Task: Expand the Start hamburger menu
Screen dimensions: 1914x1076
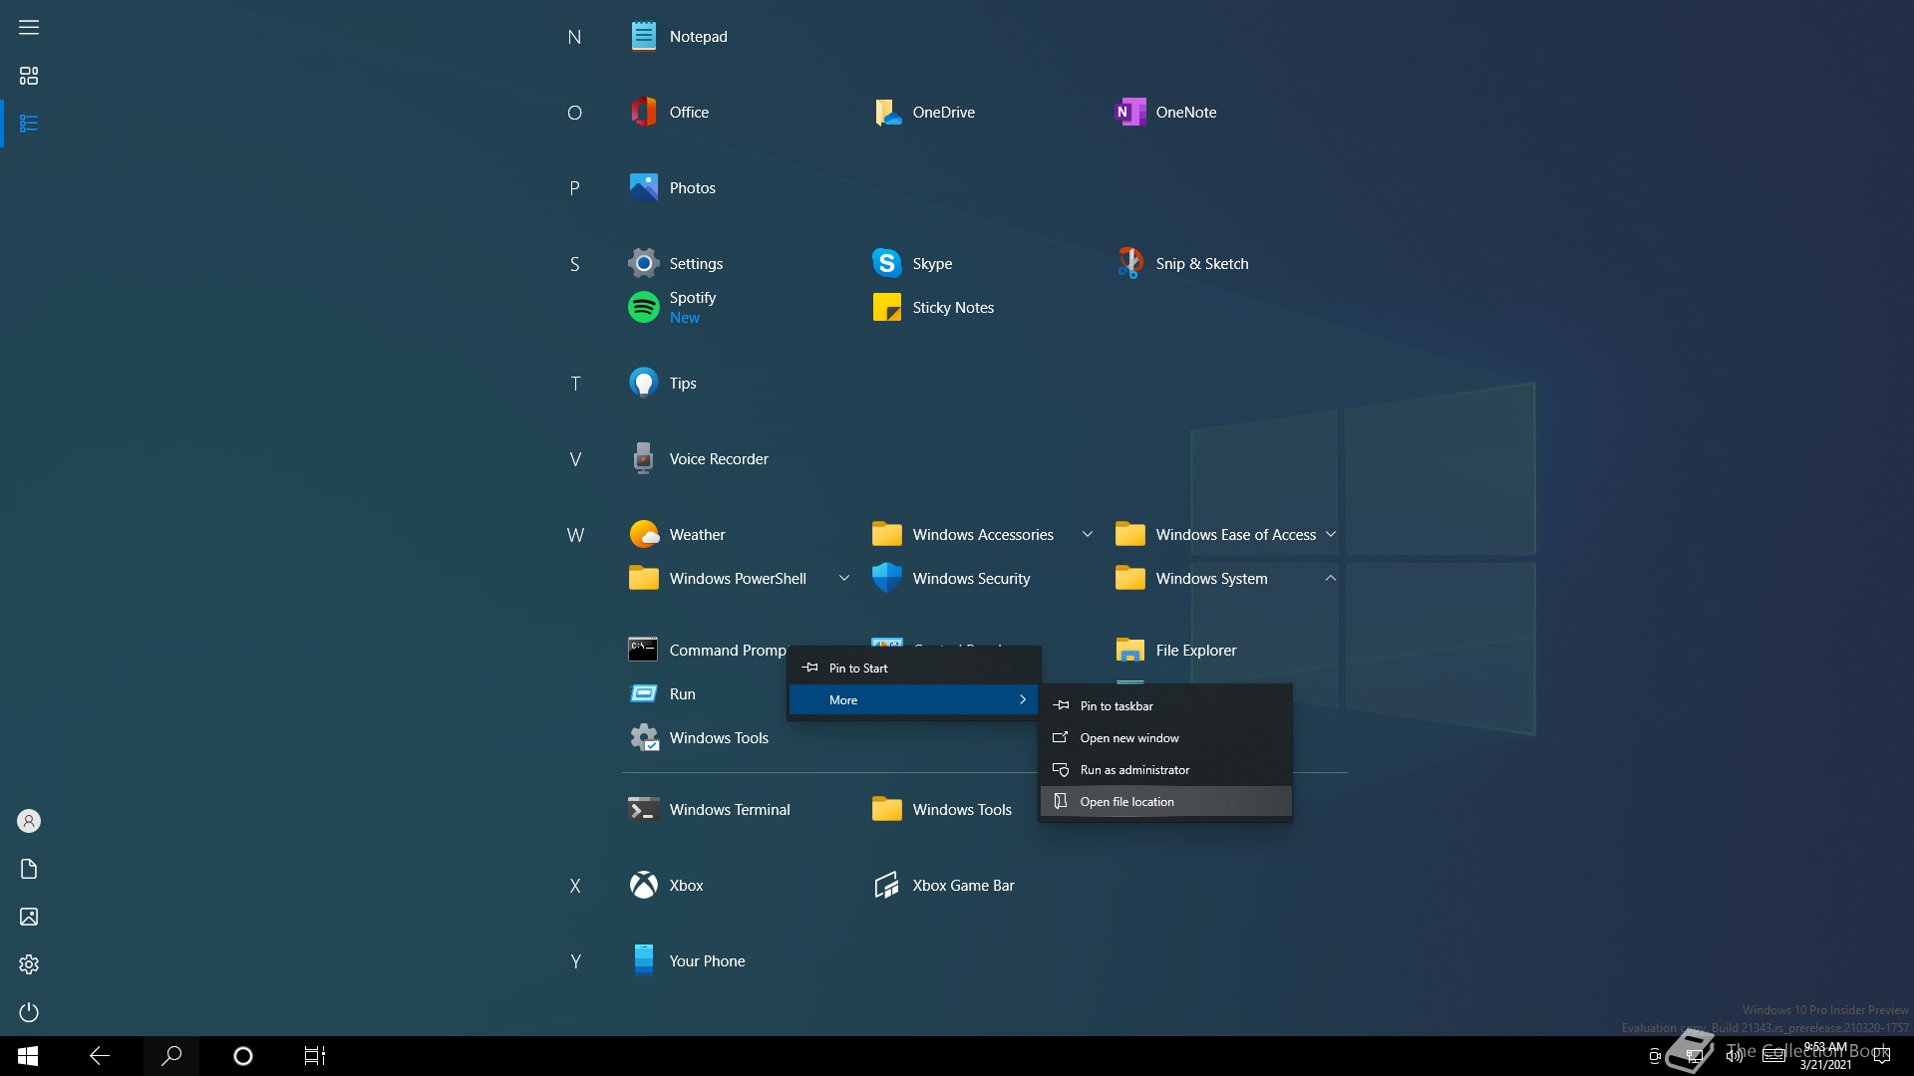Action: point(29,28)
